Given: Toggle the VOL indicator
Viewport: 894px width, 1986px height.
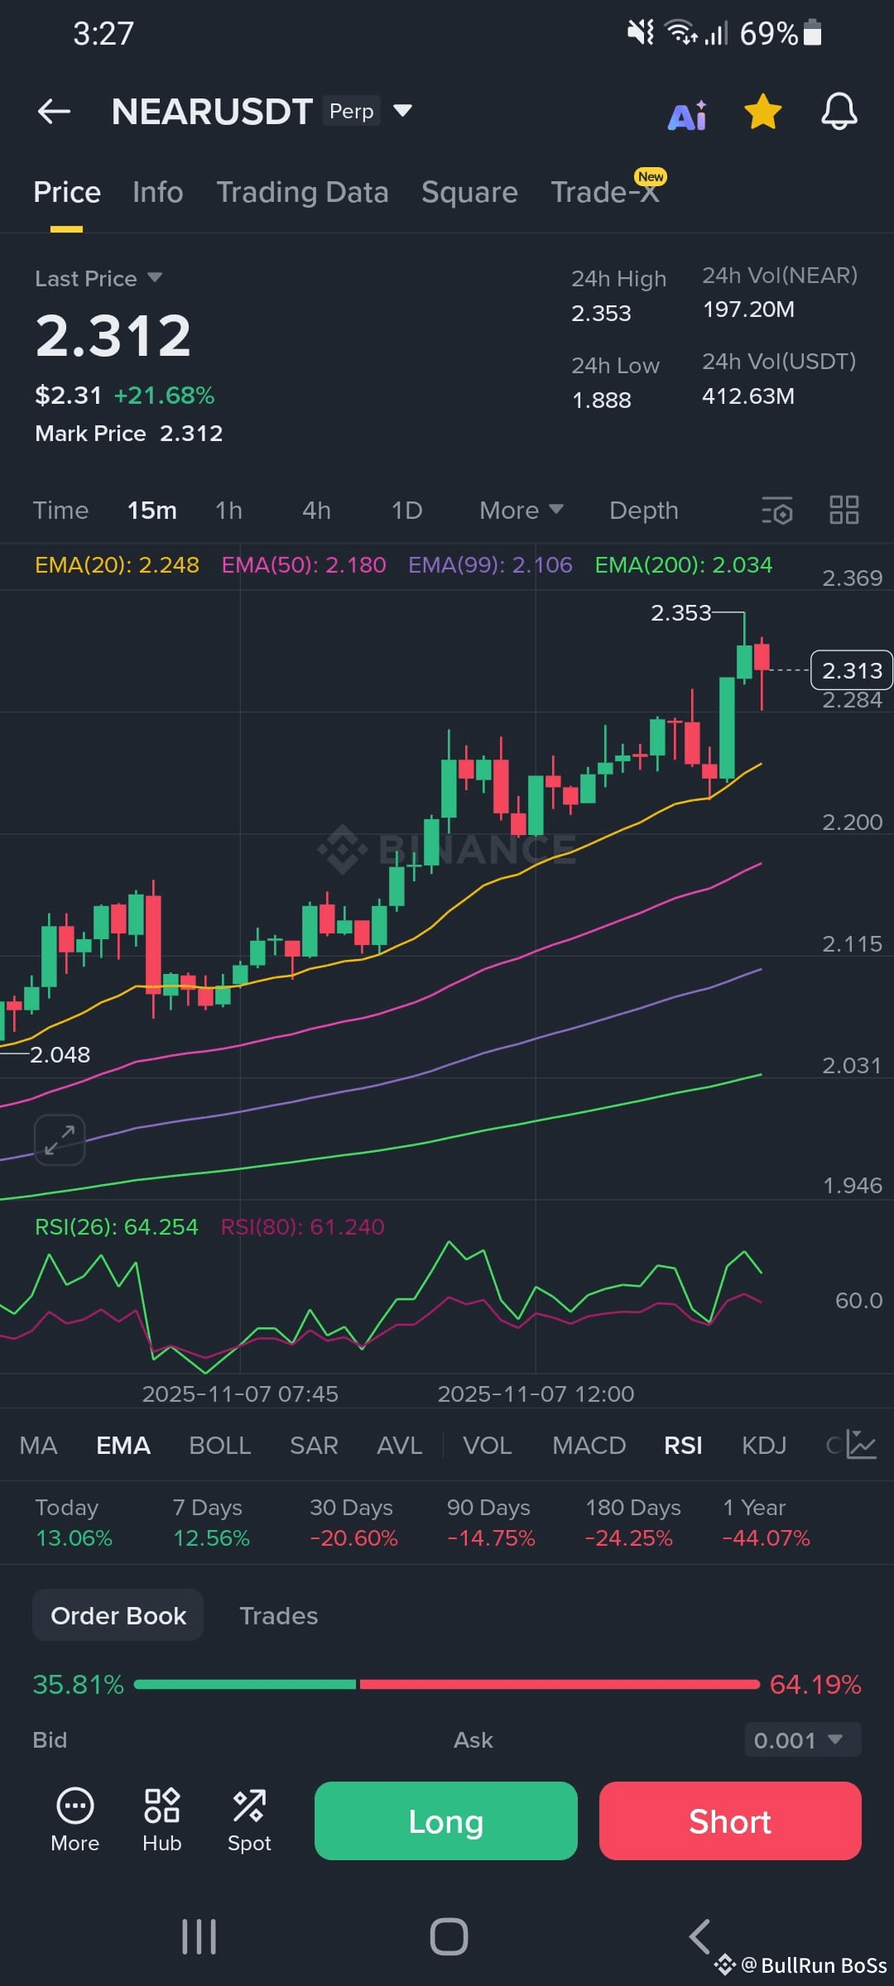Looking at the screenshot, I should pos(487,1445).
